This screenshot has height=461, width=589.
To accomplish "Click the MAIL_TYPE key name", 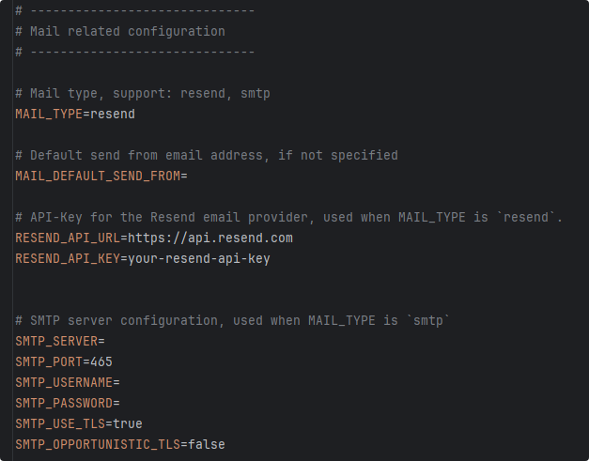I will coord(49,115).
